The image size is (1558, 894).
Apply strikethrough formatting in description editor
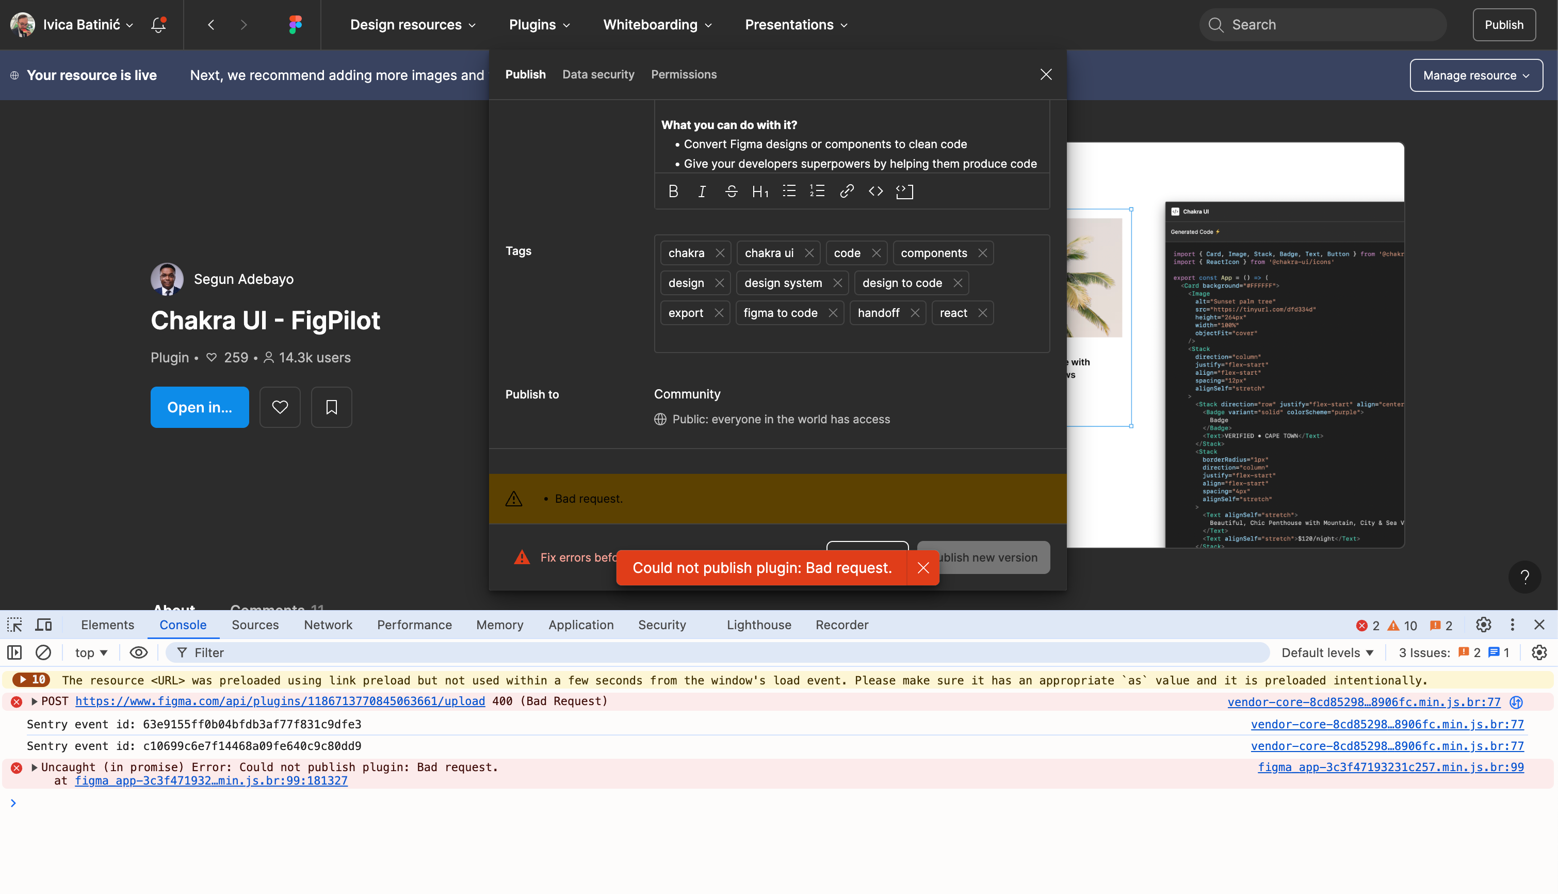(731, 191)
